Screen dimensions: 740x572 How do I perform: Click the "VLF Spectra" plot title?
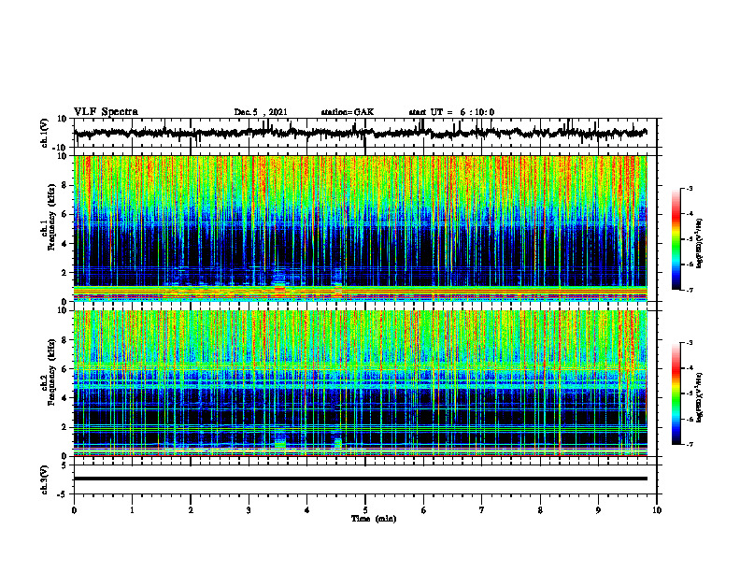pyautogui.click(x=107, y=112)
